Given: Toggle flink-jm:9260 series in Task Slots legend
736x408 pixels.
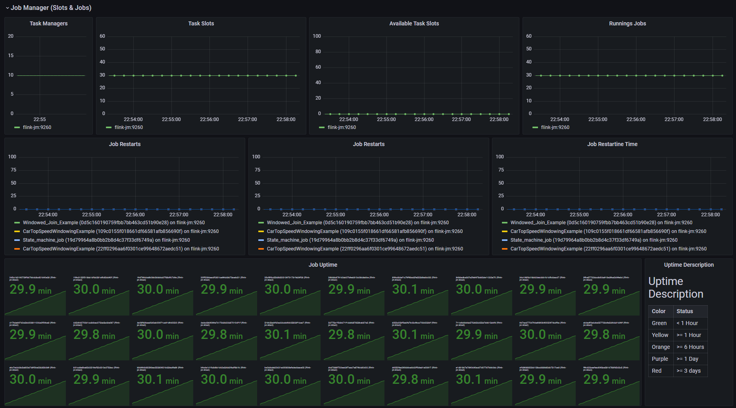Looking at the screenshot, I should coord(129,127).
